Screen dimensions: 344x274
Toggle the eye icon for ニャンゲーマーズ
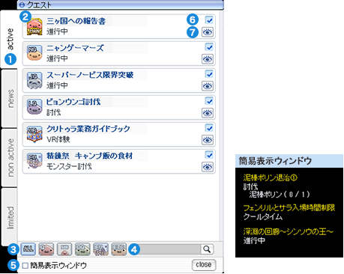tap(208, 59)
